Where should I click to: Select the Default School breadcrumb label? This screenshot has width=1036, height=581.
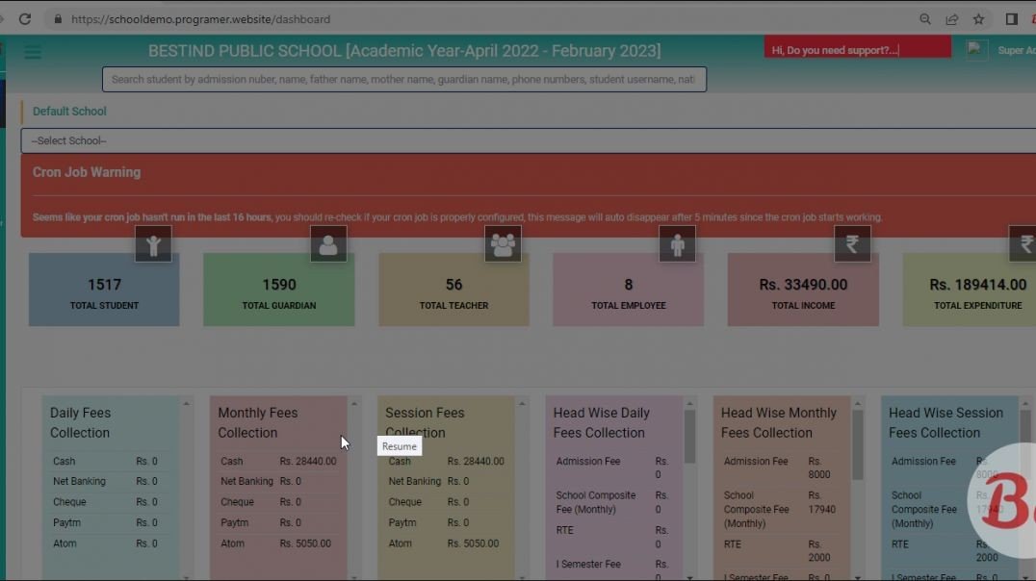[68, 111]
